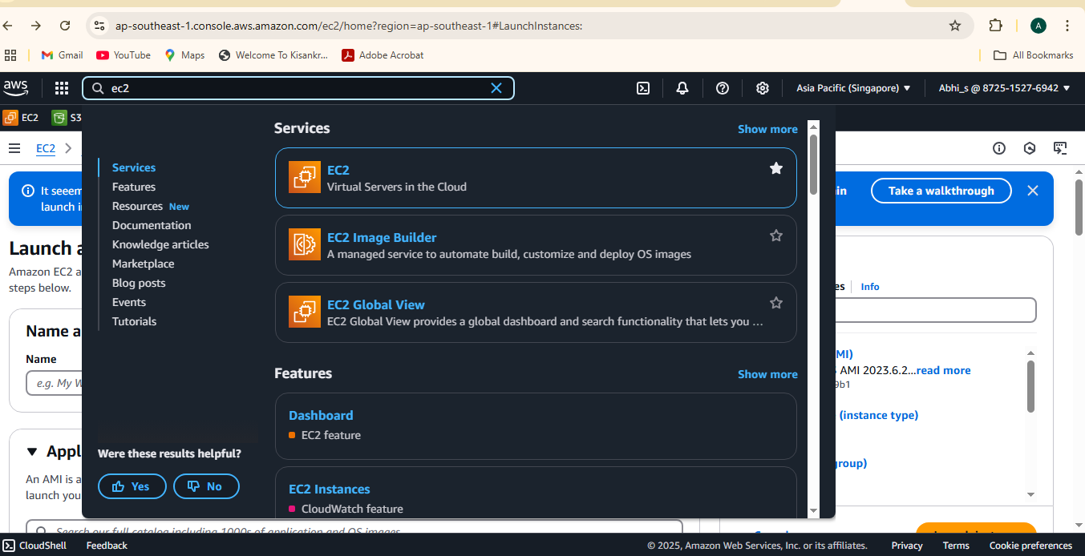Select the Resources search category
The width and height of the screenshot is (1085, 556).
(137, 206)
